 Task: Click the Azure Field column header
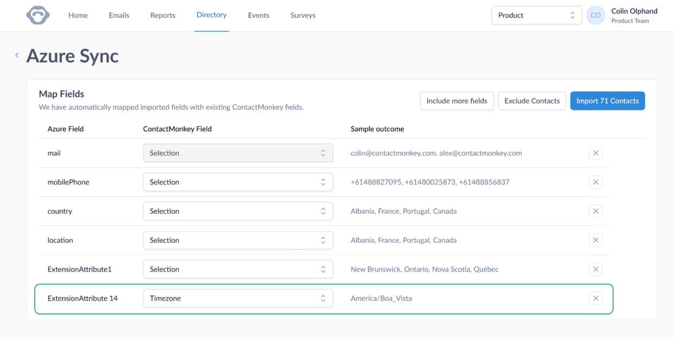click(66, 129)
